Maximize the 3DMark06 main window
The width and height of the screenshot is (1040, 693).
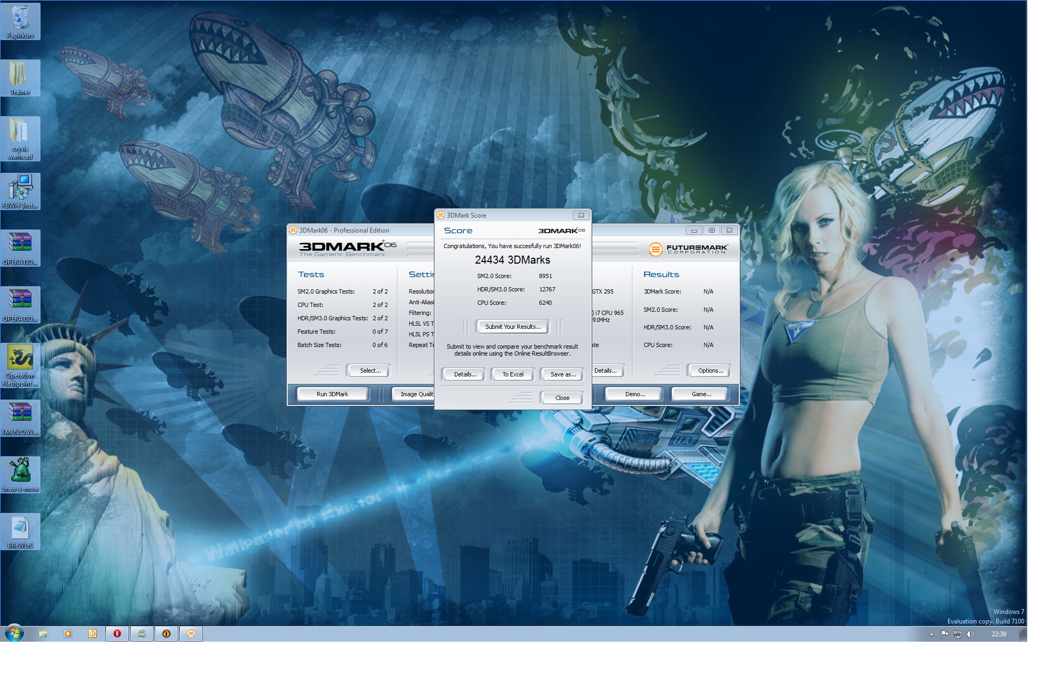[x=712, y=230]
